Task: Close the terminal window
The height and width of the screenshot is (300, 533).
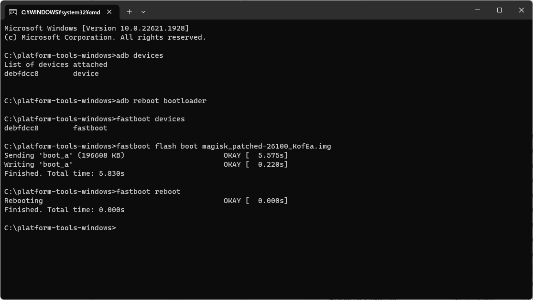Action: pyautogui.click(x=521, y=10)
